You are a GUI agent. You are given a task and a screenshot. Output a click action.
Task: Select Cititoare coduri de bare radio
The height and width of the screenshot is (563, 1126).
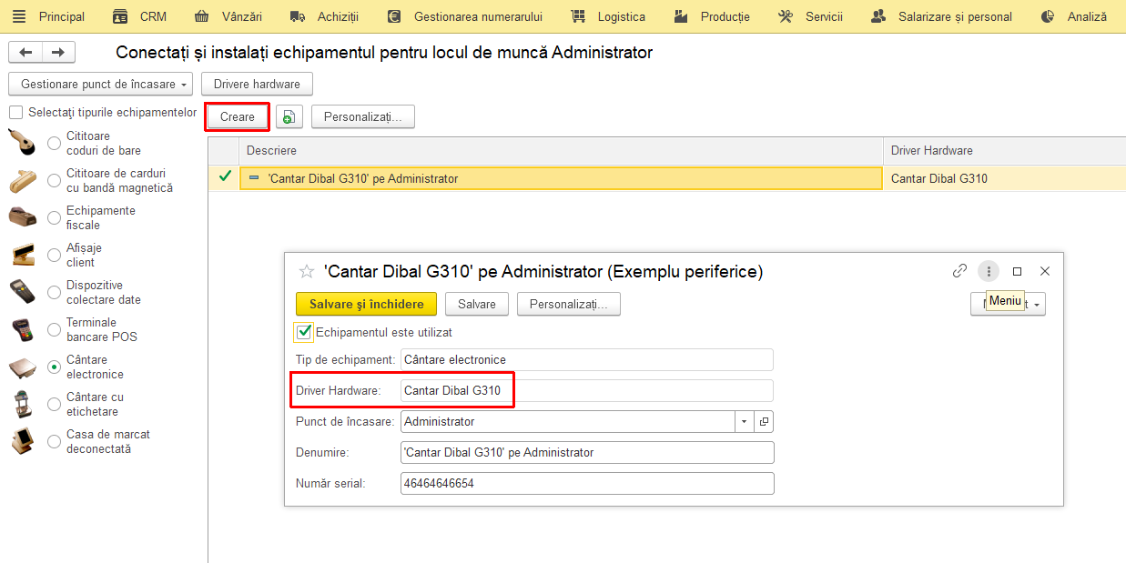[x=55, y=144]
